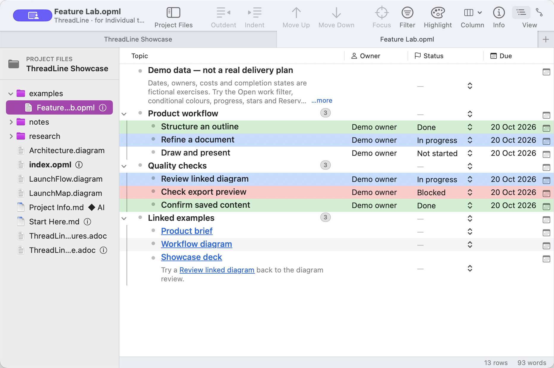Open calendar picker for Draw and present

(x=546, y=154)
